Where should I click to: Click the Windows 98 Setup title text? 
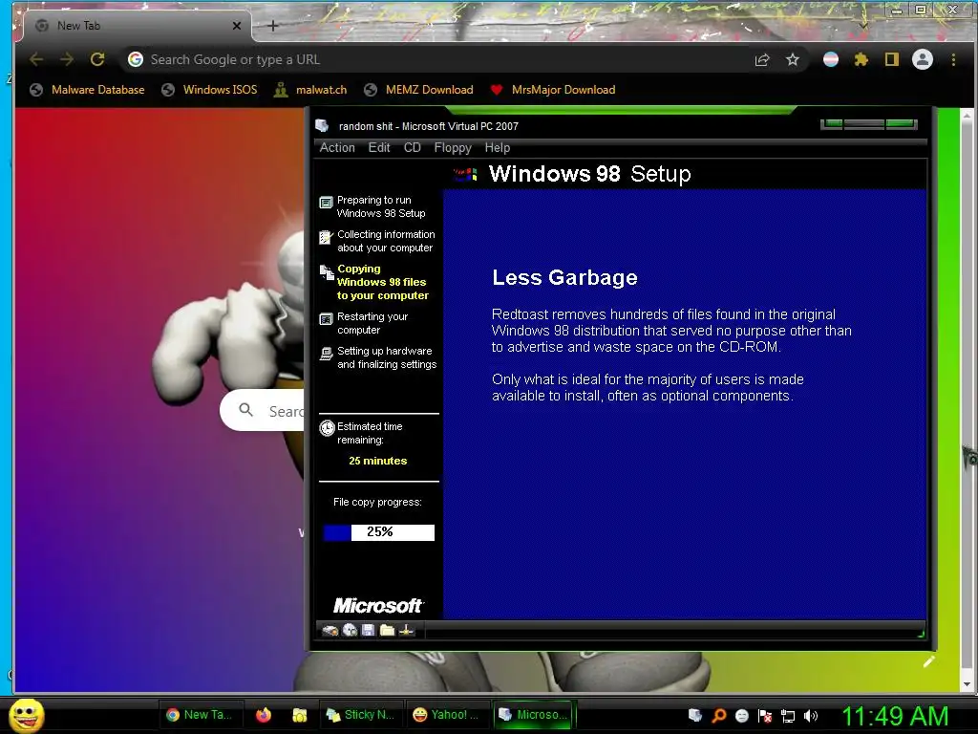[589, 174]
